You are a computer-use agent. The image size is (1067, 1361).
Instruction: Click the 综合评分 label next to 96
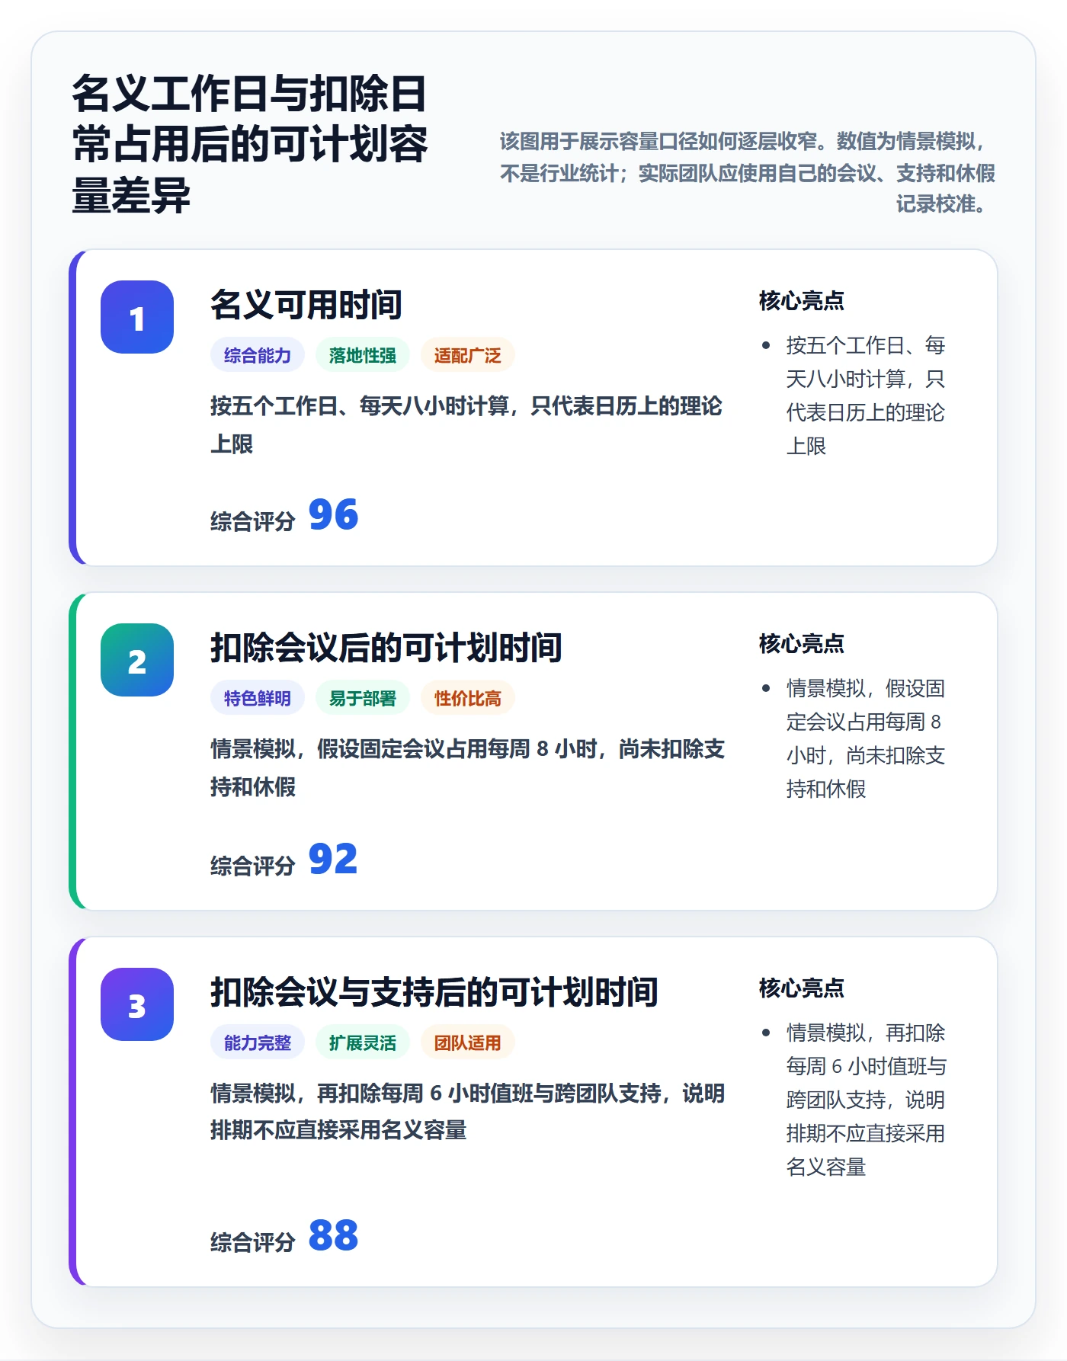pyautogui.click(x=253, y=521)
